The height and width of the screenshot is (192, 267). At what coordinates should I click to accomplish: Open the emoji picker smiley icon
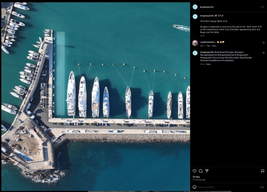click(195, 187)
